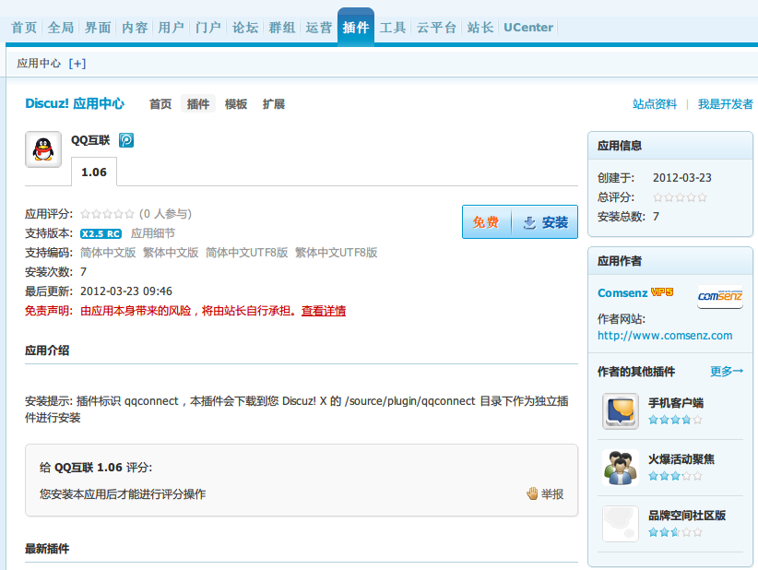This screenshot has width=758, height=570.
Task: Click the 简体中文版 encoding text
Action: (108, 253)
